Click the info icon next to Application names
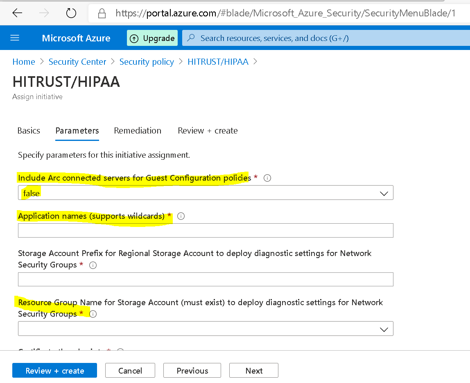470x383 pixels. click(x=181, y=216)
